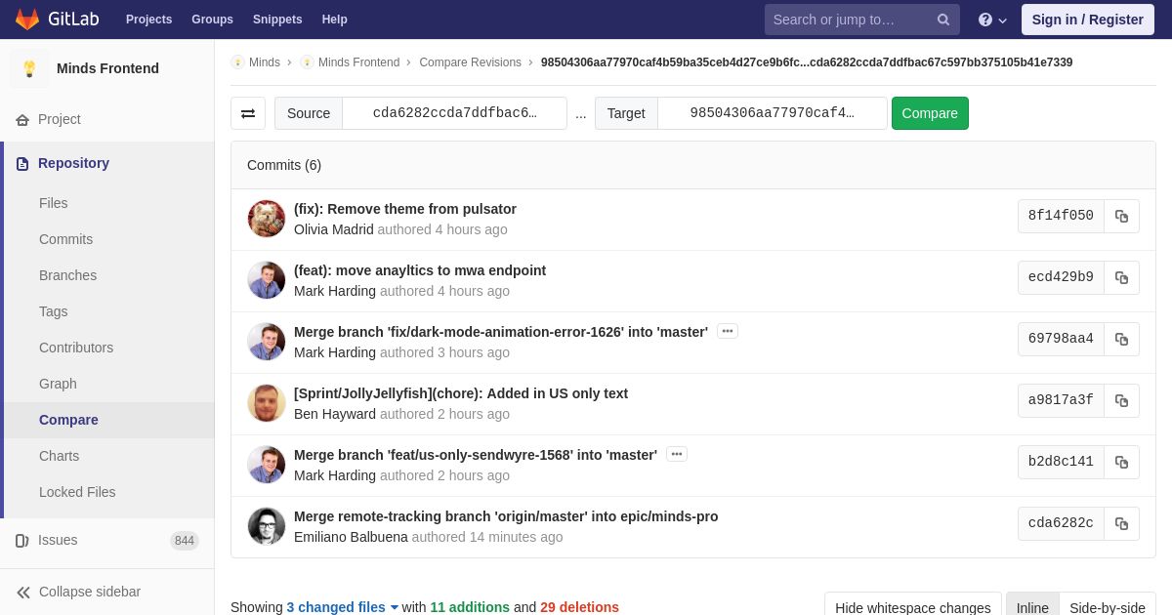Copy commit SHA 8f14f050

point(1121,216)
